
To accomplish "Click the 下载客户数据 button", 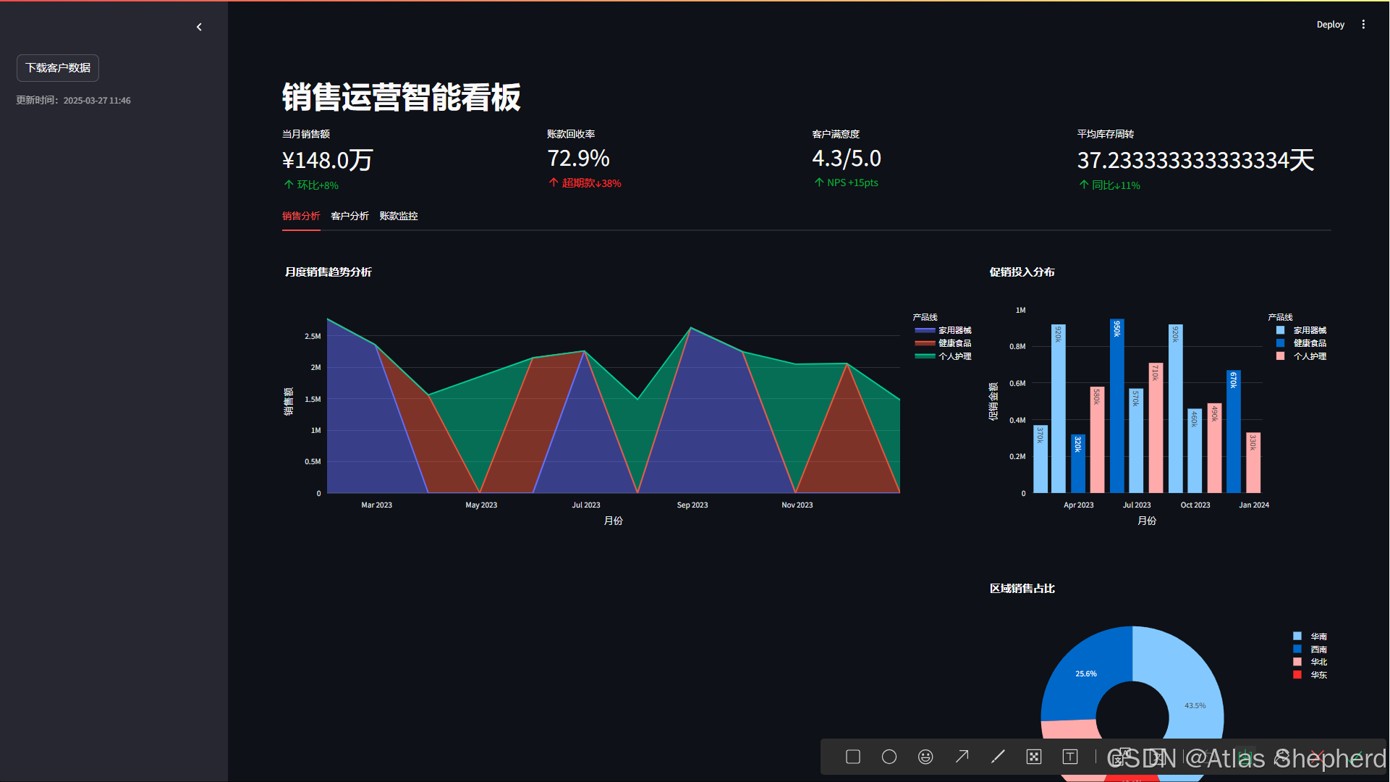I will tap(58, 68).
